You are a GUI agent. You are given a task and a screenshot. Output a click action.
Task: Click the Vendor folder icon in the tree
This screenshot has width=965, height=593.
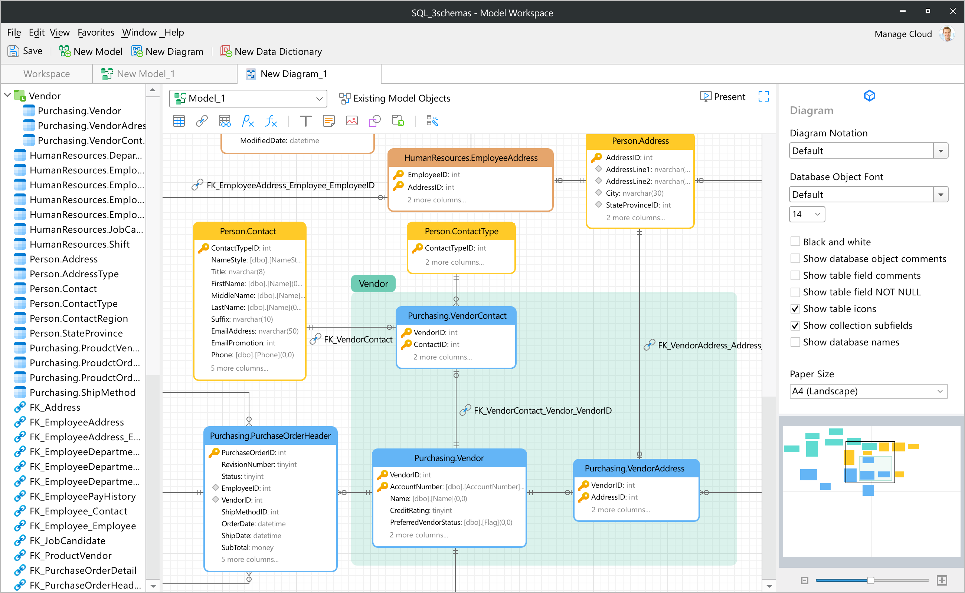[x=20, y=96]
